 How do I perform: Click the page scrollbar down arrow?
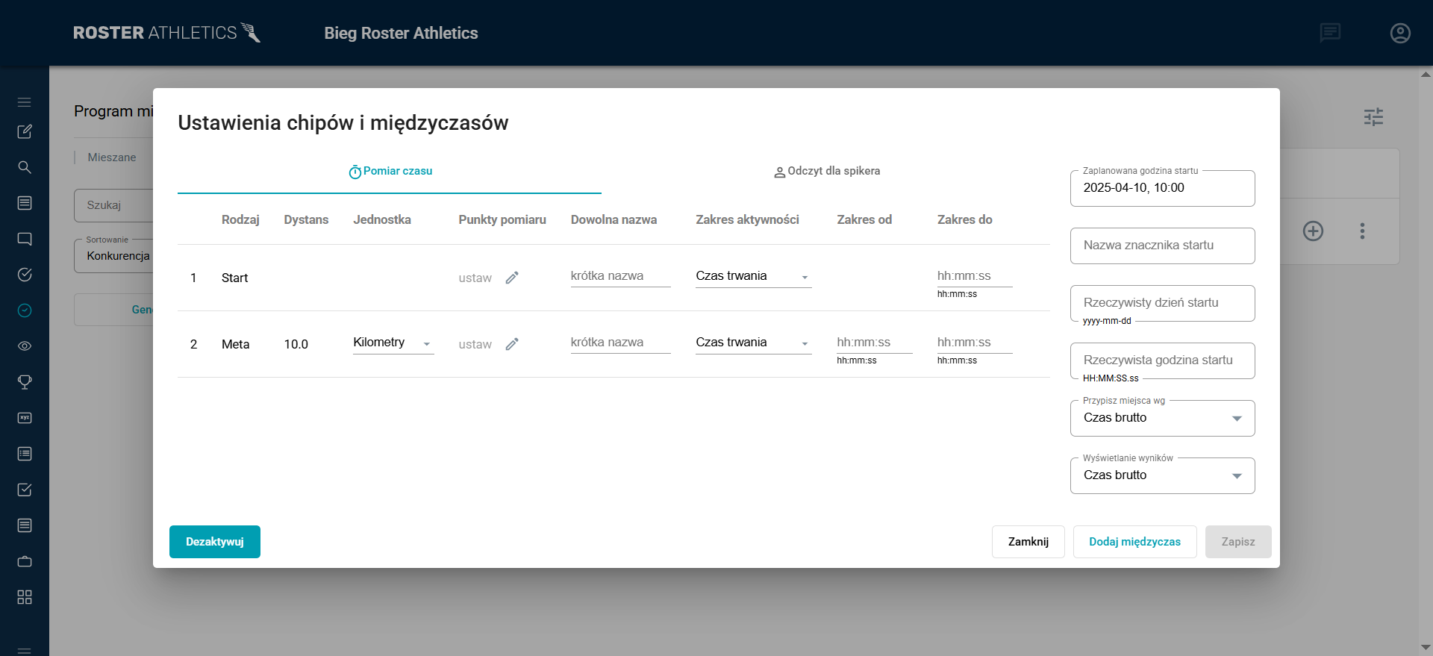(x=1426, y=647)
